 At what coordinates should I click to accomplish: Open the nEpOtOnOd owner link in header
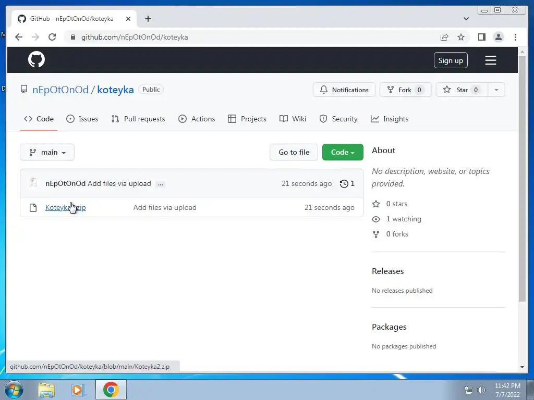[x=60, y=90]
